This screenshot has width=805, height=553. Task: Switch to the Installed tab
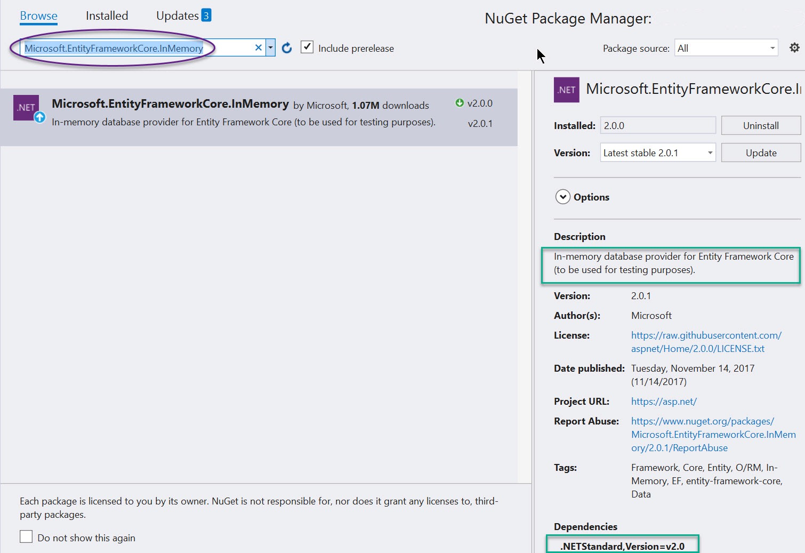(106, 15)
